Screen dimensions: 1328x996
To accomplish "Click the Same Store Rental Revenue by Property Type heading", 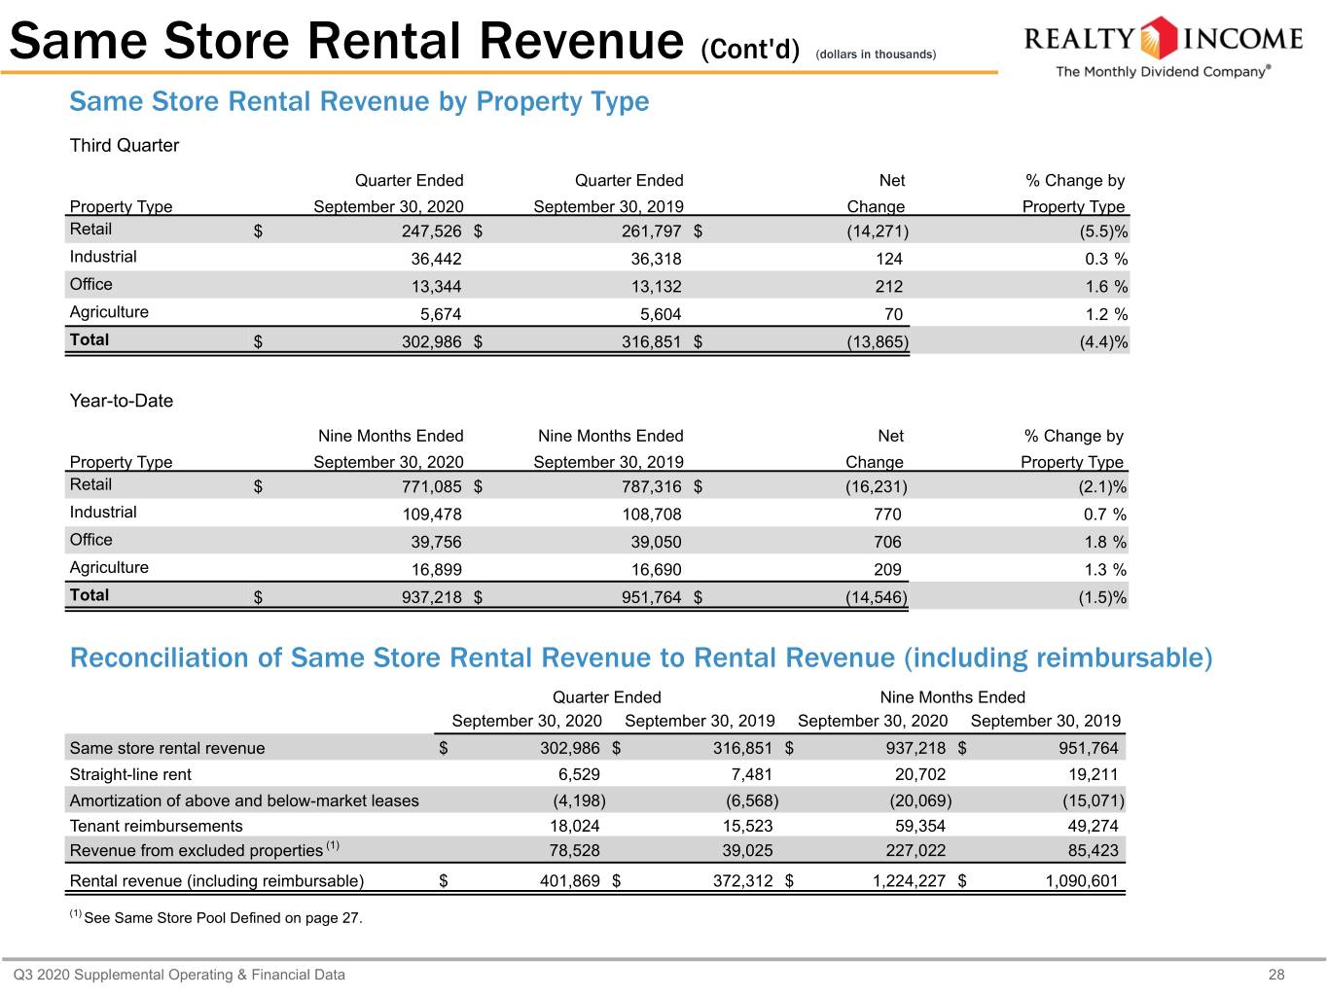I will pos(359,101).
